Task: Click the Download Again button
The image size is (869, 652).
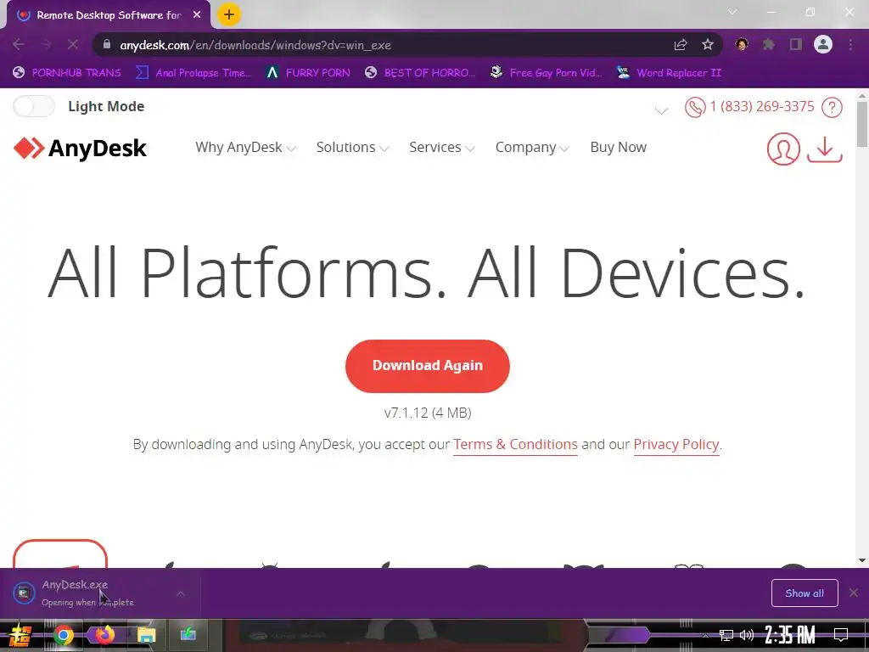Action: point(428,366)
